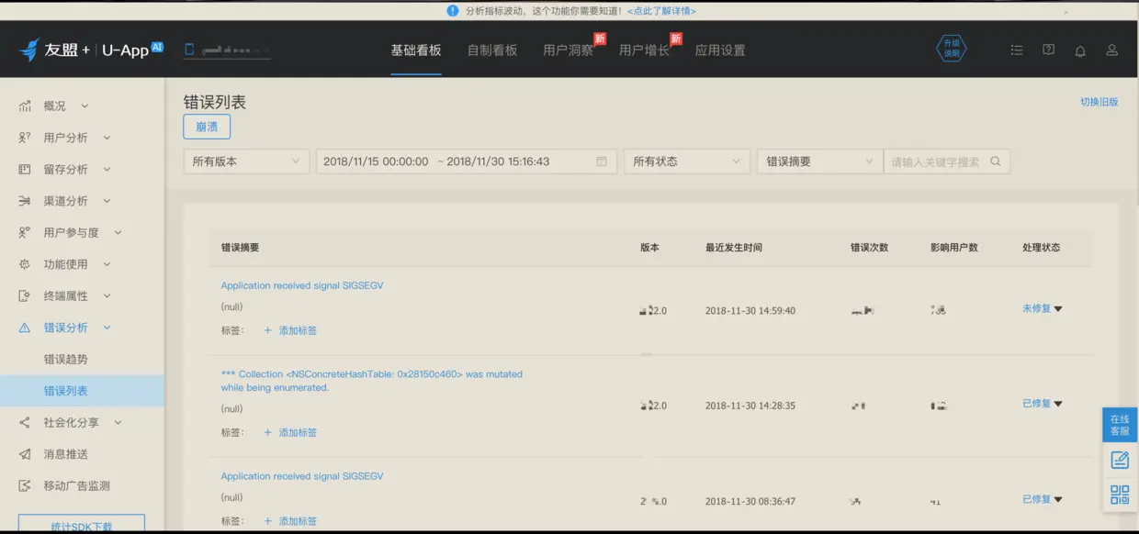Click the 渠道分析 icon in sidebar
This screenshot has height=534, width=1139.
click(x=25, y=201)
